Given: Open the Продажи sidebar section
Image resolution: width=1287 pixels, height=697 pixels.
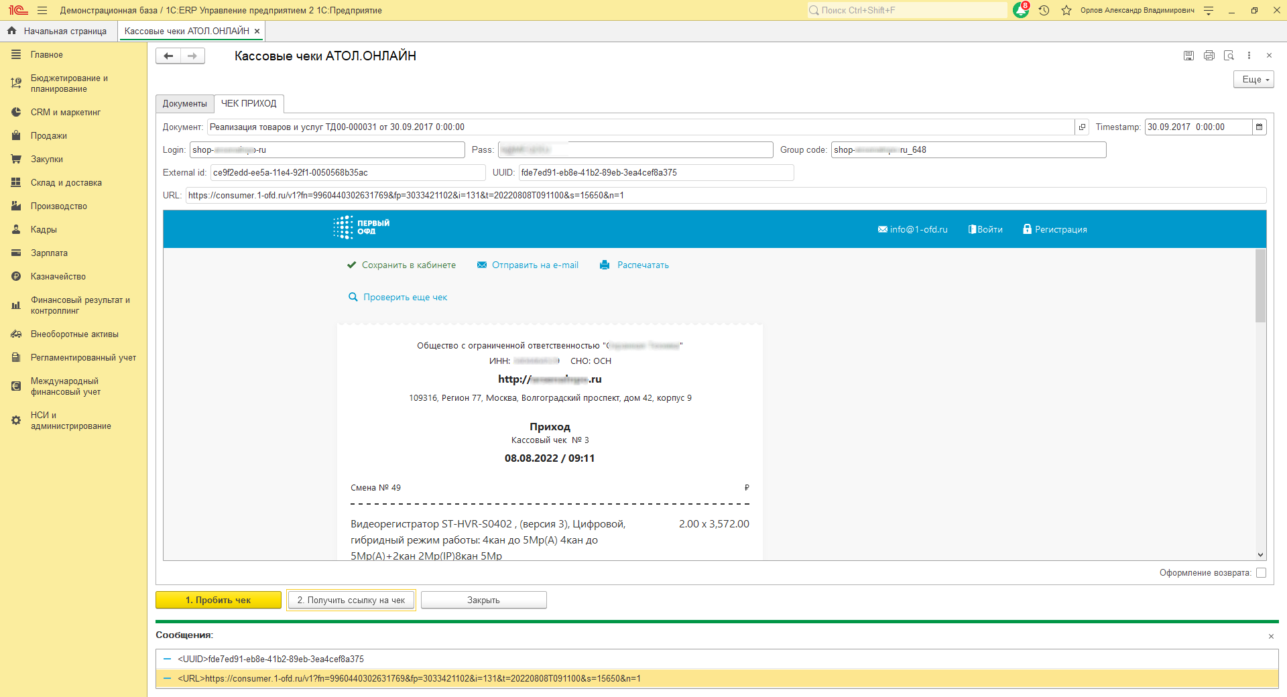Looking at the screenshot, I should coord(48,136).
